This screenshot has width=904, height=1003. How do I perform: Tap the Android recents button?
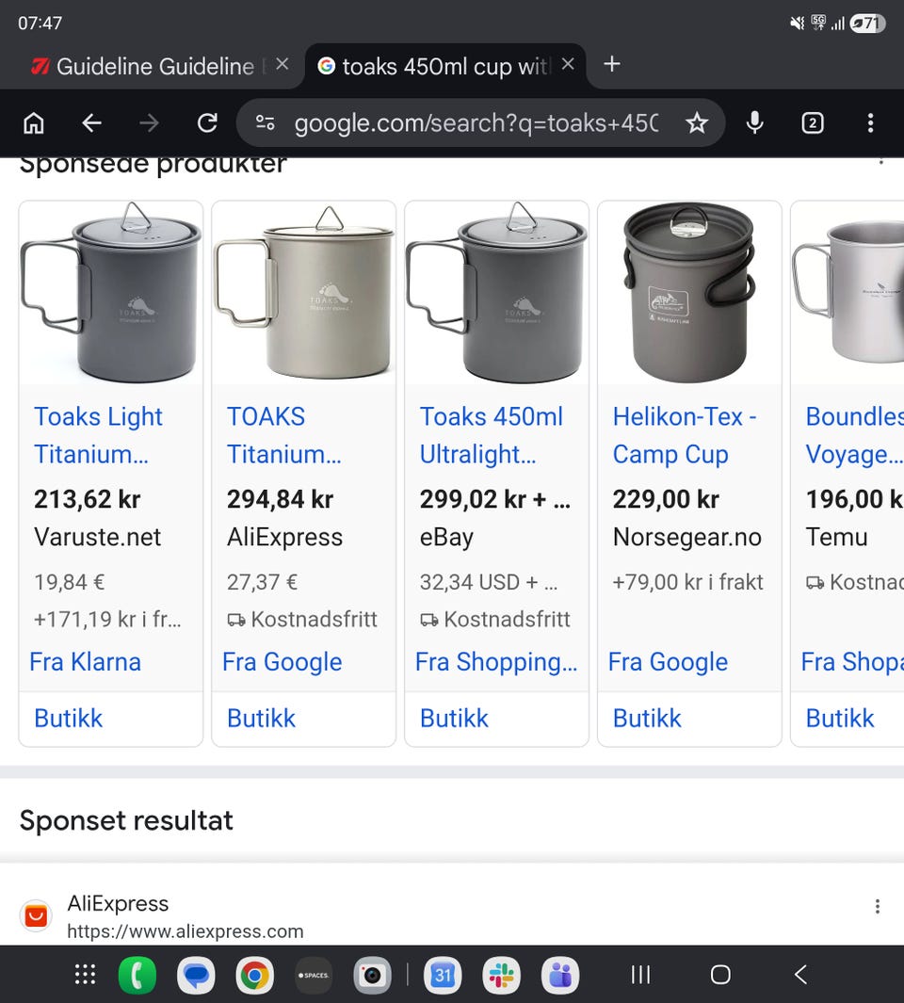click(640, 974)
